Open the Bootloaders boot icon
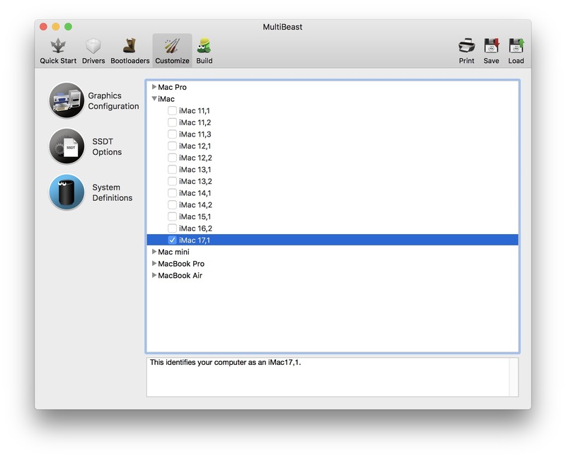566x459 pixels. pyautogui.click(x=129, y=46)
